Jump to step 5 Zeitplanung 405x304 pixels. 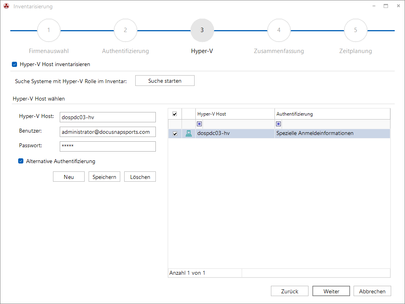pos(356,30)
